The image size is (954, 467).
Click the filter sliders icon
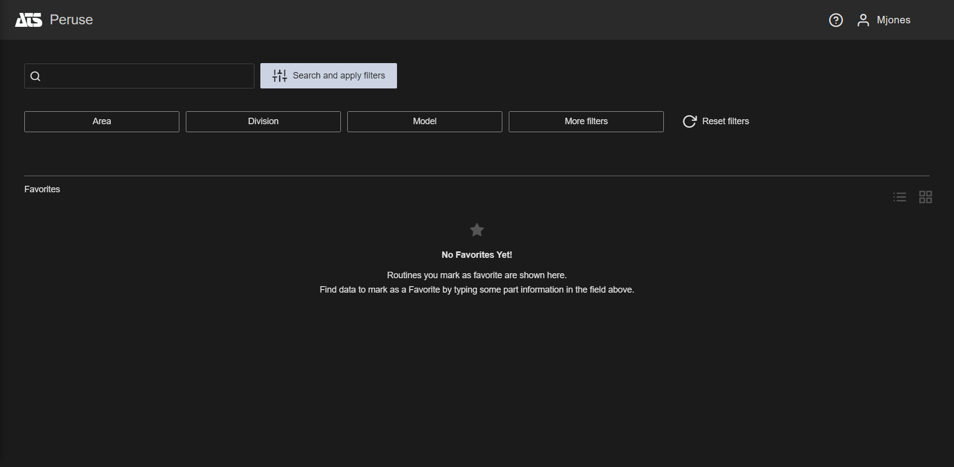coord(280,76)
